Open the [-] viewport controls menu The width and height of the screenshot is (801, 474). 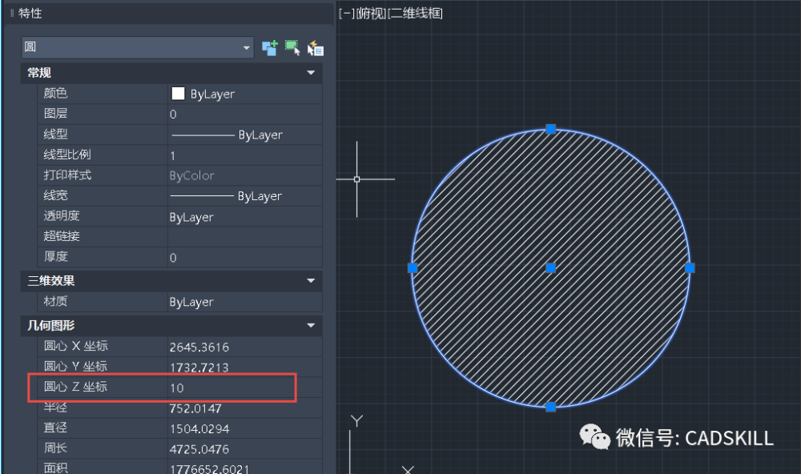pyautogui.click(x=346, y=14)
